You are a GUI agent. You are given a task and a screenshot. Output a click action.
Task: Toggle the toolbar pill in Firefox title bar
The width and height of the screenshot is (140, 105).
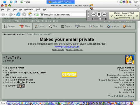coord(137,6)
